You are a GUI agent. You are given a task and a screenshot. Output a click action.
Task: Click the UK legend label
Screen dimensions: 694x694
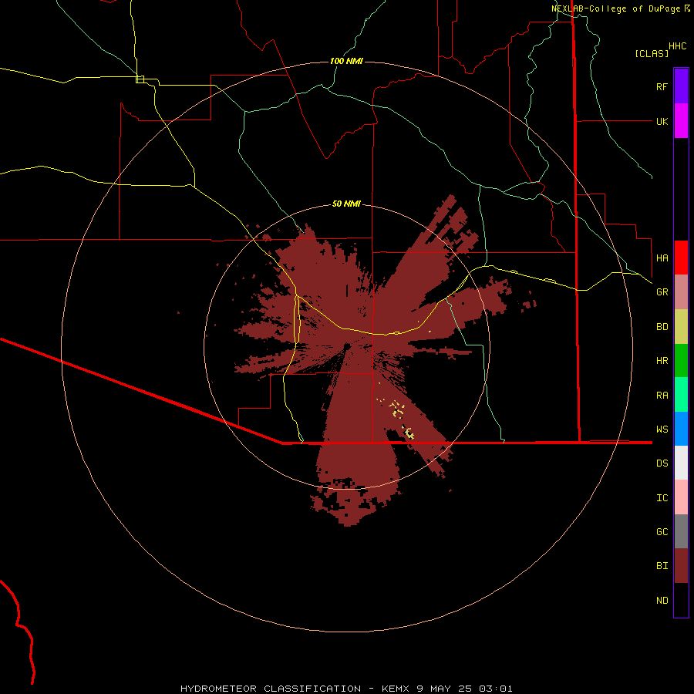[x=662, y=121]
